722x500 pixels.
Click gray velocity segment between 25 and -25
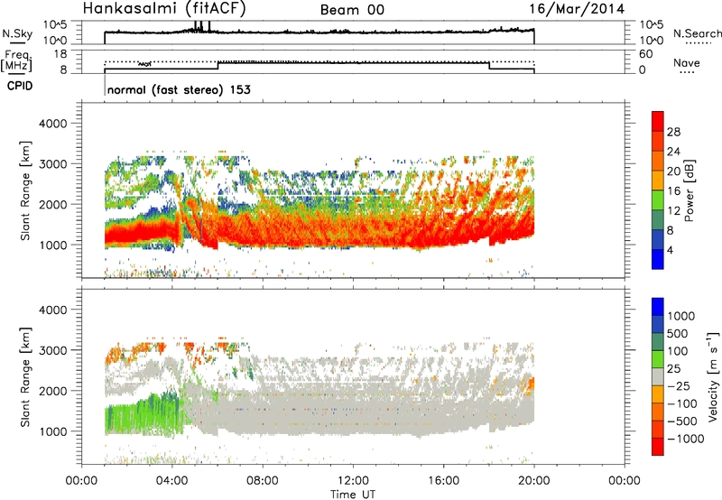click(658, 376)
